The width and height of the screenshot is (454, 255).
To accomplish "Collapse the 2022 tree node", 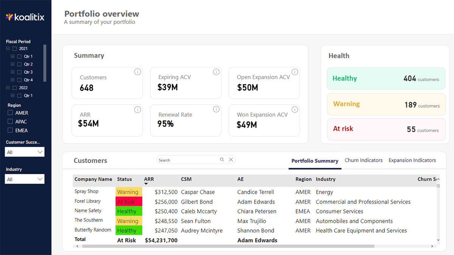I will [x=8, y=88].
